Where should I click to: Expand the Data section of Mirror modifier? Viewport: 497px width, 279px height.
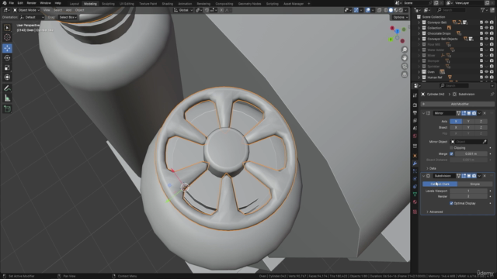431,168
